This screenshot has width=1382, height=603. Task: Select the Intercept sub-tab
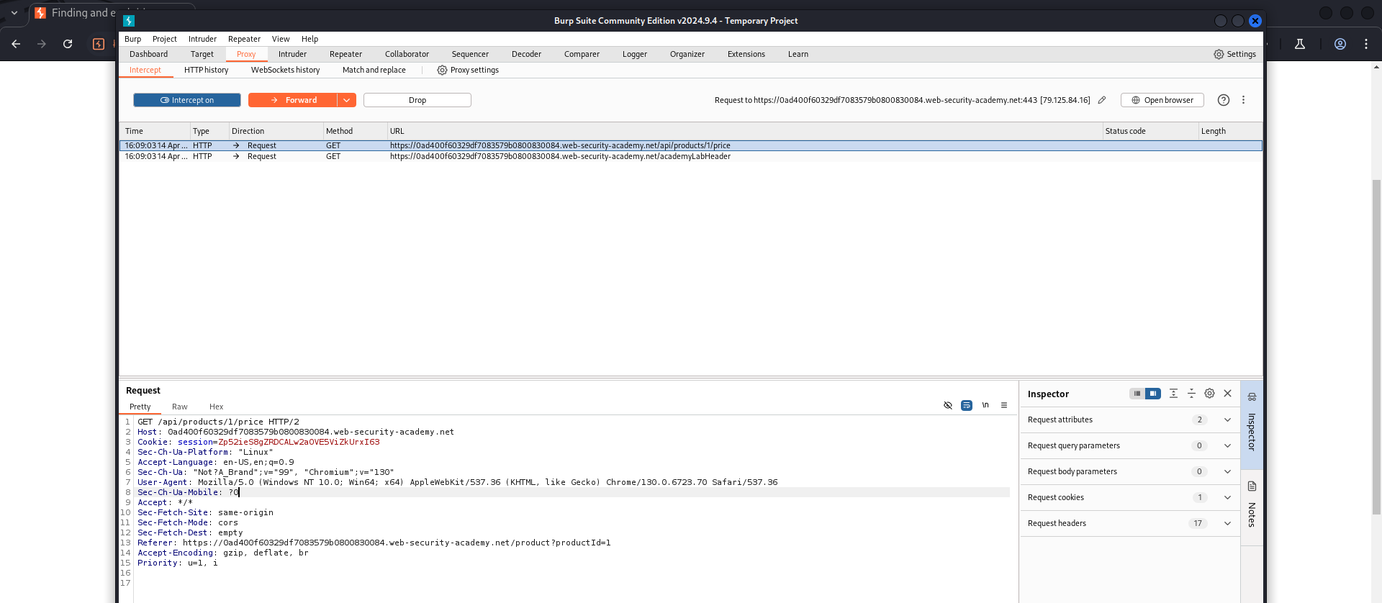click(x=145, y=70)
